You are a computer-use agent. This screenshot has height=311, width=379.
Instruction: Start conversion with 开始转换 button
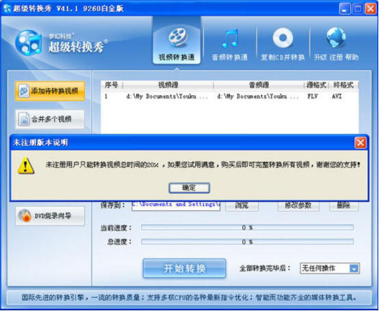coord(185,268)
